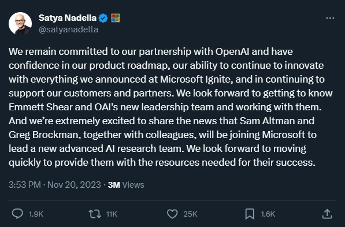Click the 3:53 PM timestamp link
The image size is (345, 227).
[x=25, y=185]
